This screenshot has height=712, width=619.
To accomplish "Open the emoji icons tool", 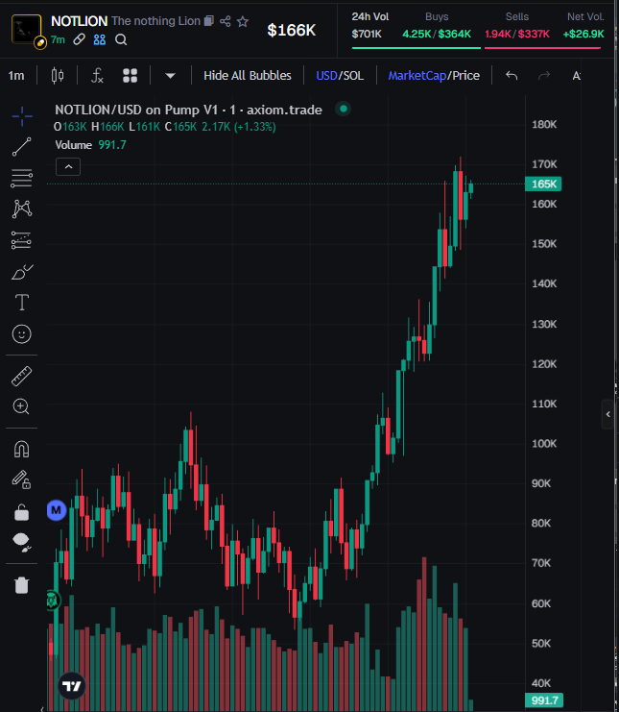I will (22, 334).
